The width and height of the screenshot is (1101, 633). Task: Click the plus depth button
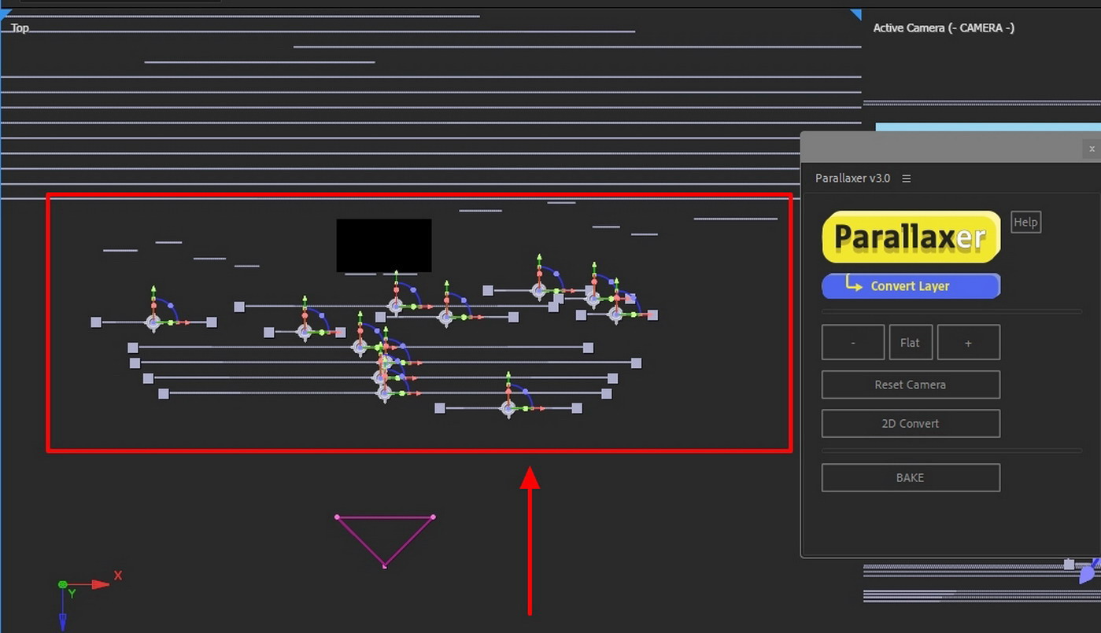click(x=969, y=343)
